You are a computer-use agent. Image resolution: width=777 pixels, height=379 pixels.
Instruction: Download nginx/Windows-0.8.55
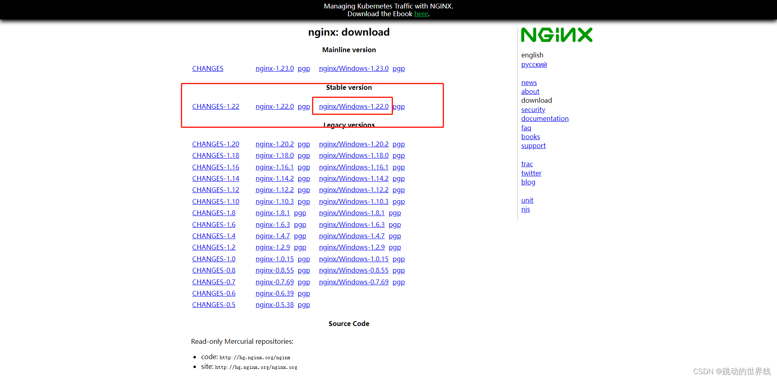coord(354,270)
